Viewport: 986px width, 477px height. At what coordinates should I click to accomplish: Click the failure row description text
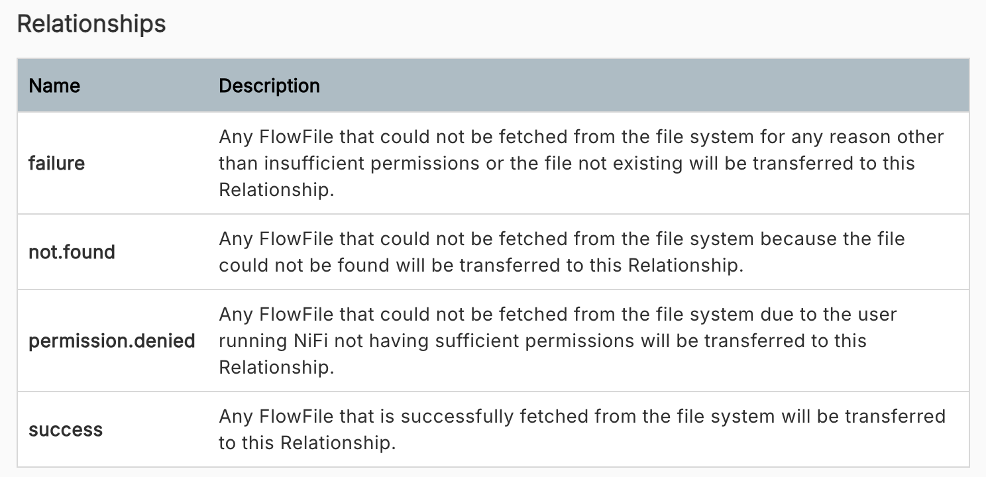point(580,163)
